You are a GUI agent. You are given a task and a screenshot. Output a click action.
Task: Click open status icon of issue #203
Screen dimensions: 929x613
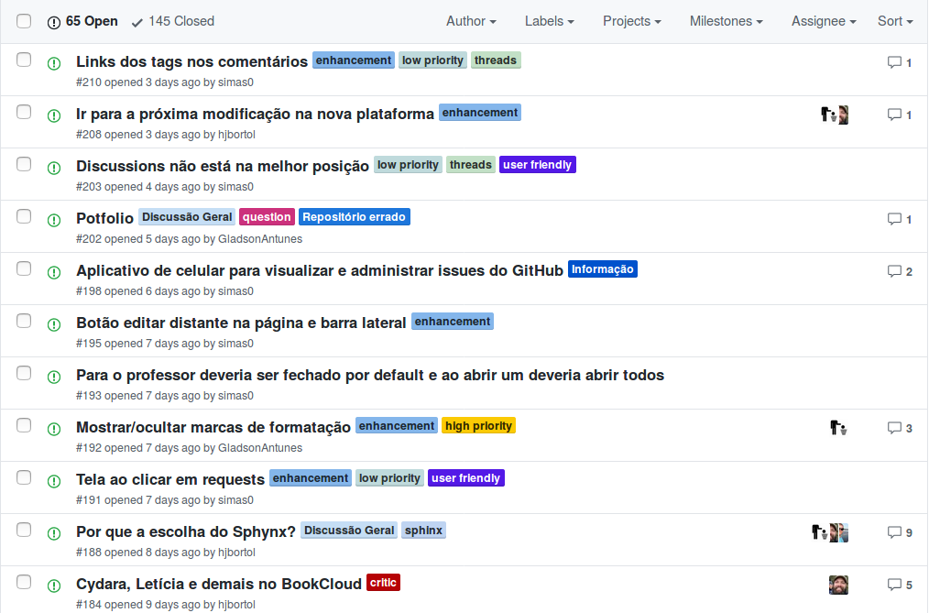point(54,168)
